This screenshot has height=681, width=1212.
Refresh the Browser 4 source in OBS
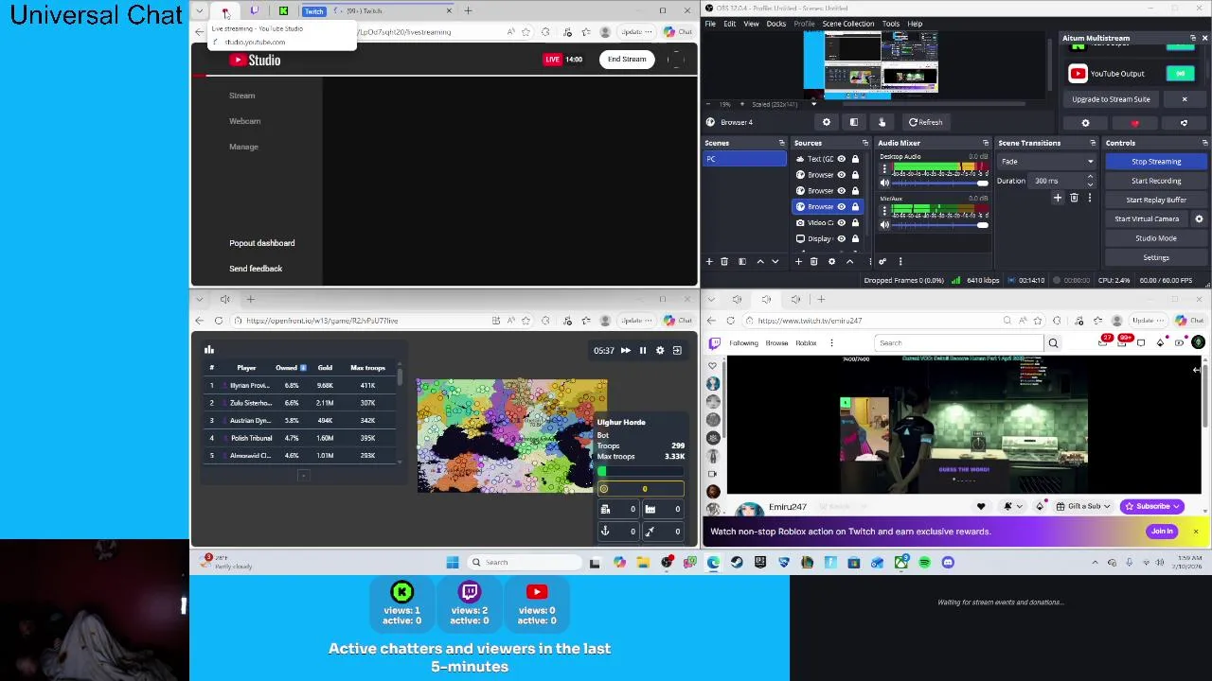pyautogui.click(x=925, y=122)
